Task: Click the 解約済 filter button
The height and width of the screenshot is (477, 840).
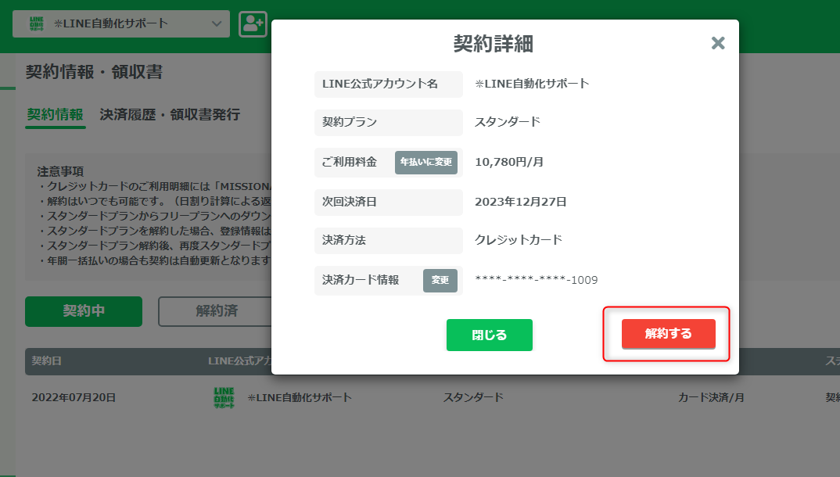Action: [217, 311]
